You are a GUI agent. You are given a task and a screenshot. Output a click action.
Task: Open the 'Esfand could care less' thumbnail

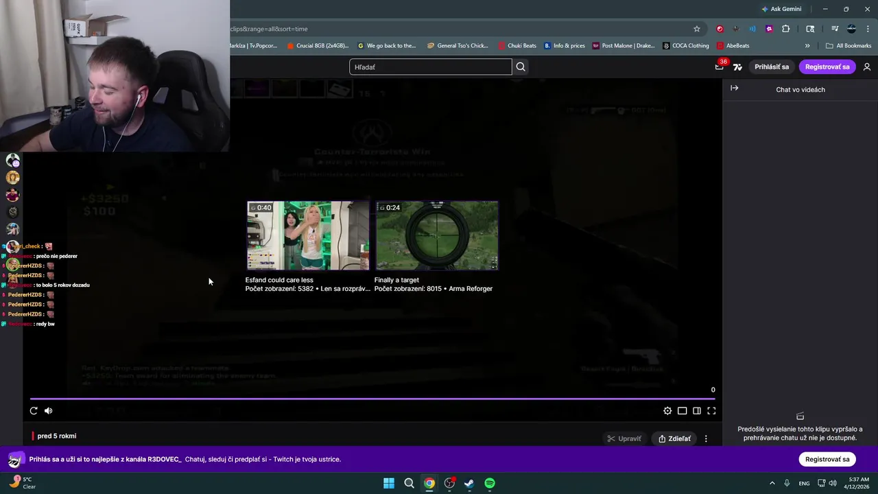(x=308, y=235)
